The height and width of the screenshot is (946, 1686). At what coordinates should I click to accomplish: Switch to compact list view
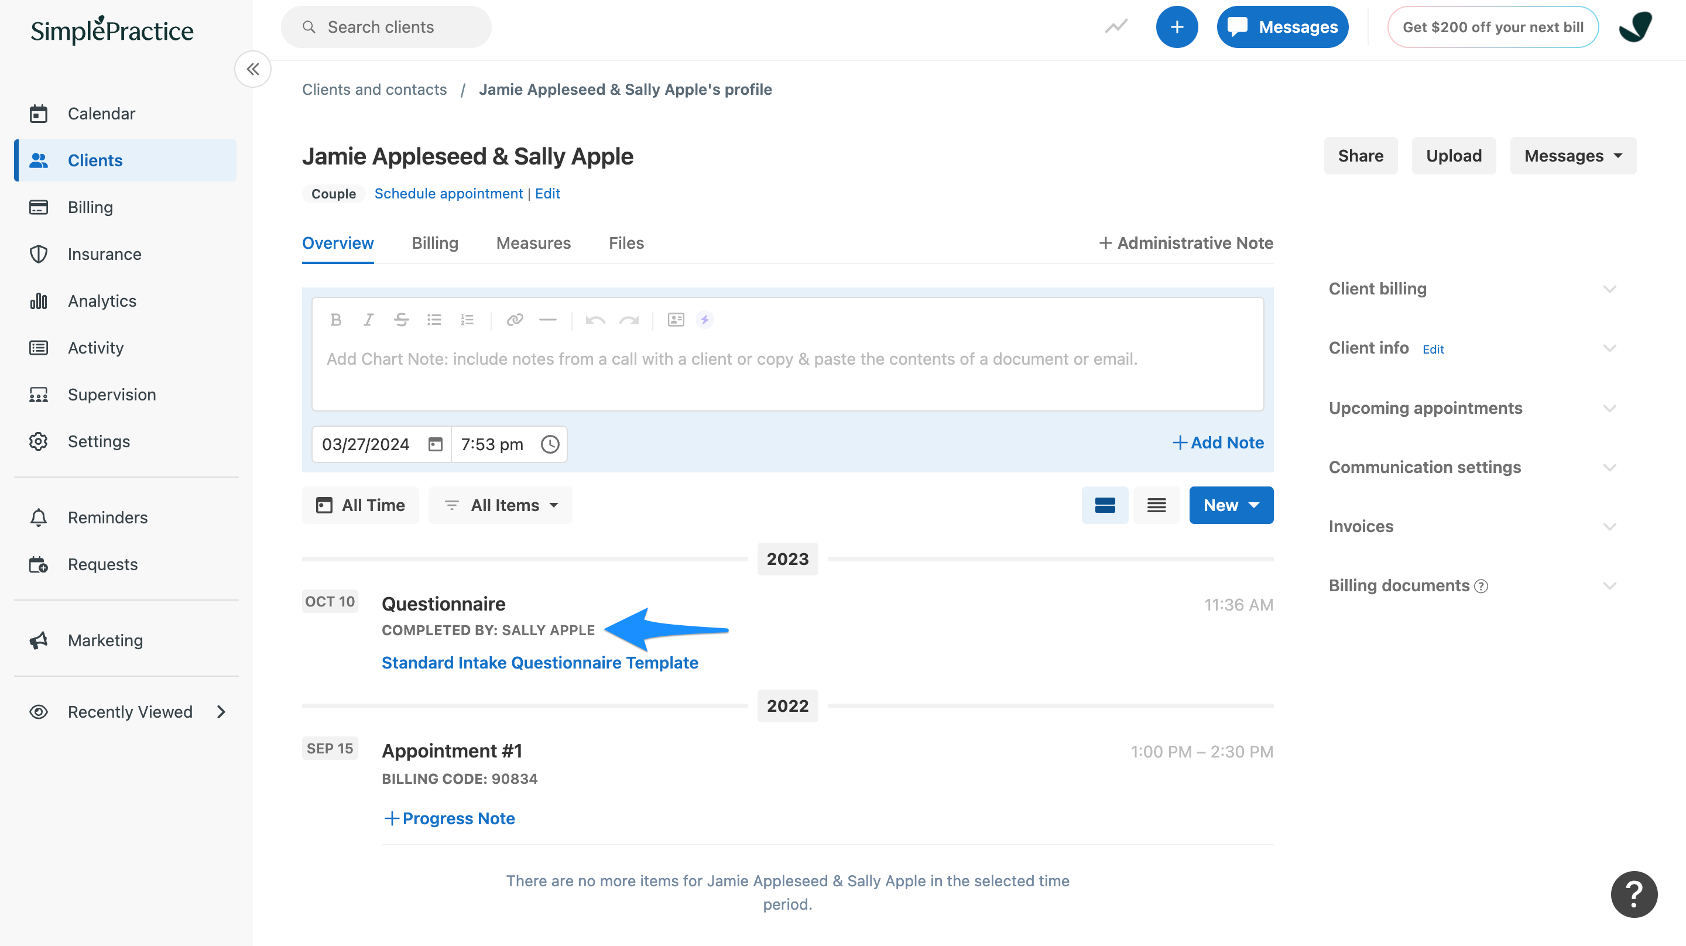(x=1156, y=505)
